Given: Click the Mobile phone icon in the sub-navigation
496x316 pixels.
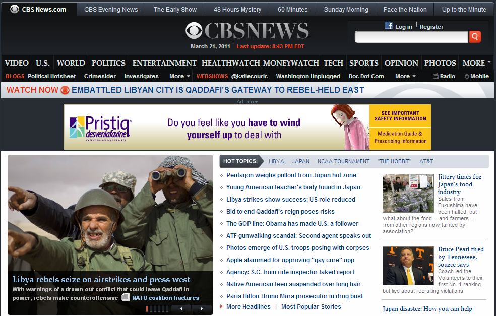Looking at the screenshot, I should 467,76.
